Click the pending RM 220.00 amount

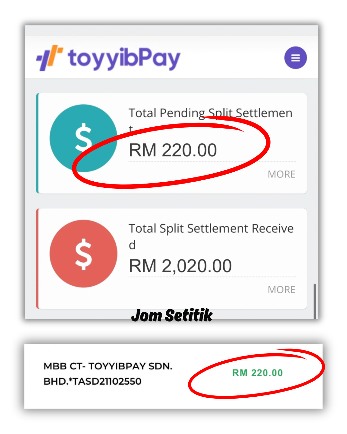tap(173, 150)
